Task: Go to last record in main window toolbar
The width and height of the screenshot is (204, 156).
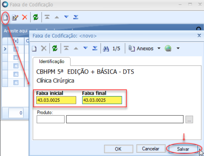Action: (76, 17)
